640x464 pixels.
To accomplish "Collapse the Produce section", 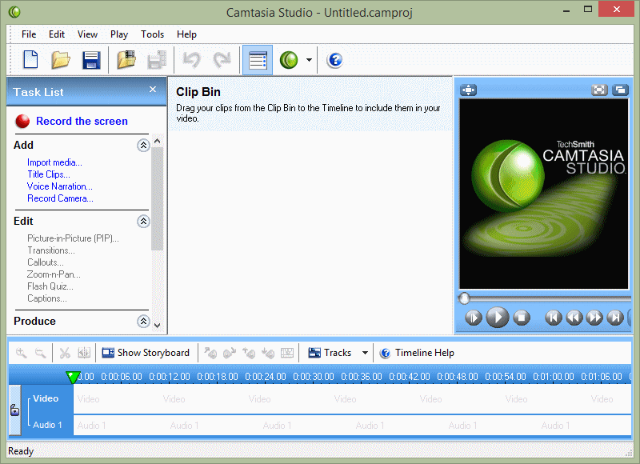I will [x=143, y=322].
